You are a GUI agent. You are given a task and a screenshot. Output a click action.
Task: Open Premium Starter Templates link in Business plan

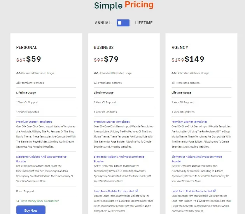(112, 122)
